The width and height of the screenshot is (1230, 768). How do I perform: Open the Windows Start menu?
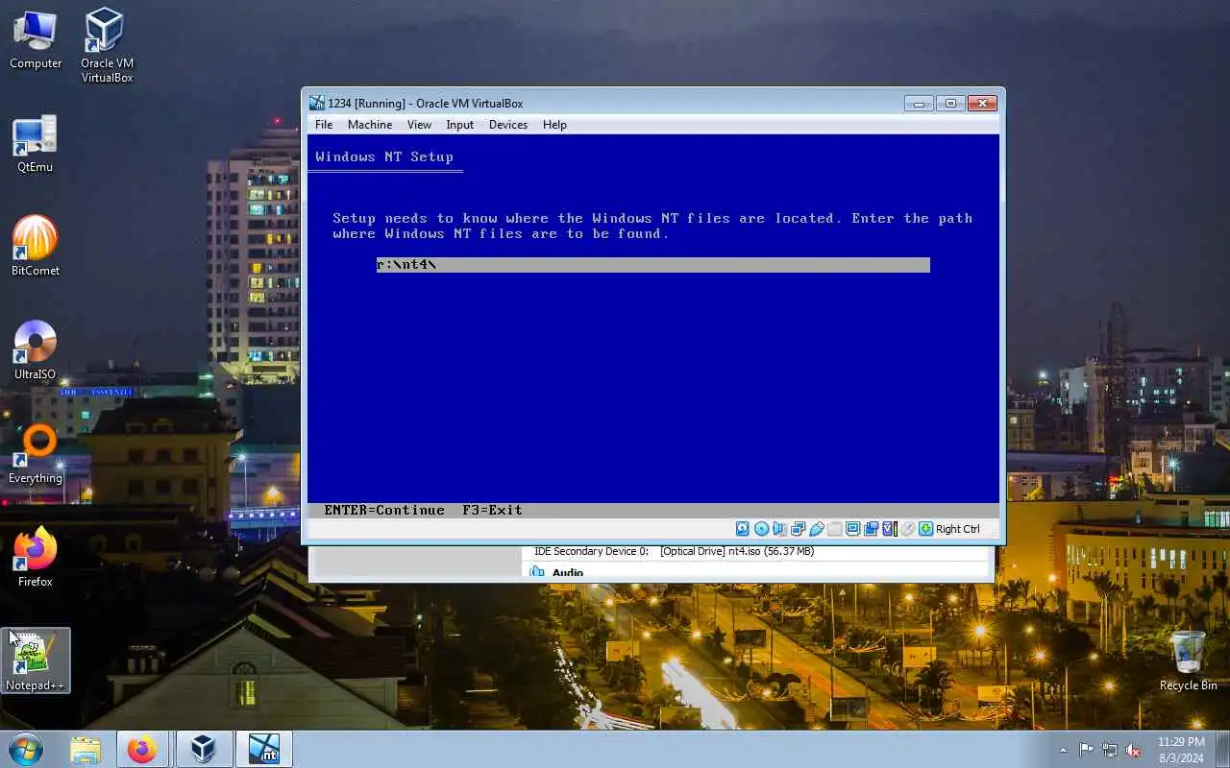pos(26,749)
